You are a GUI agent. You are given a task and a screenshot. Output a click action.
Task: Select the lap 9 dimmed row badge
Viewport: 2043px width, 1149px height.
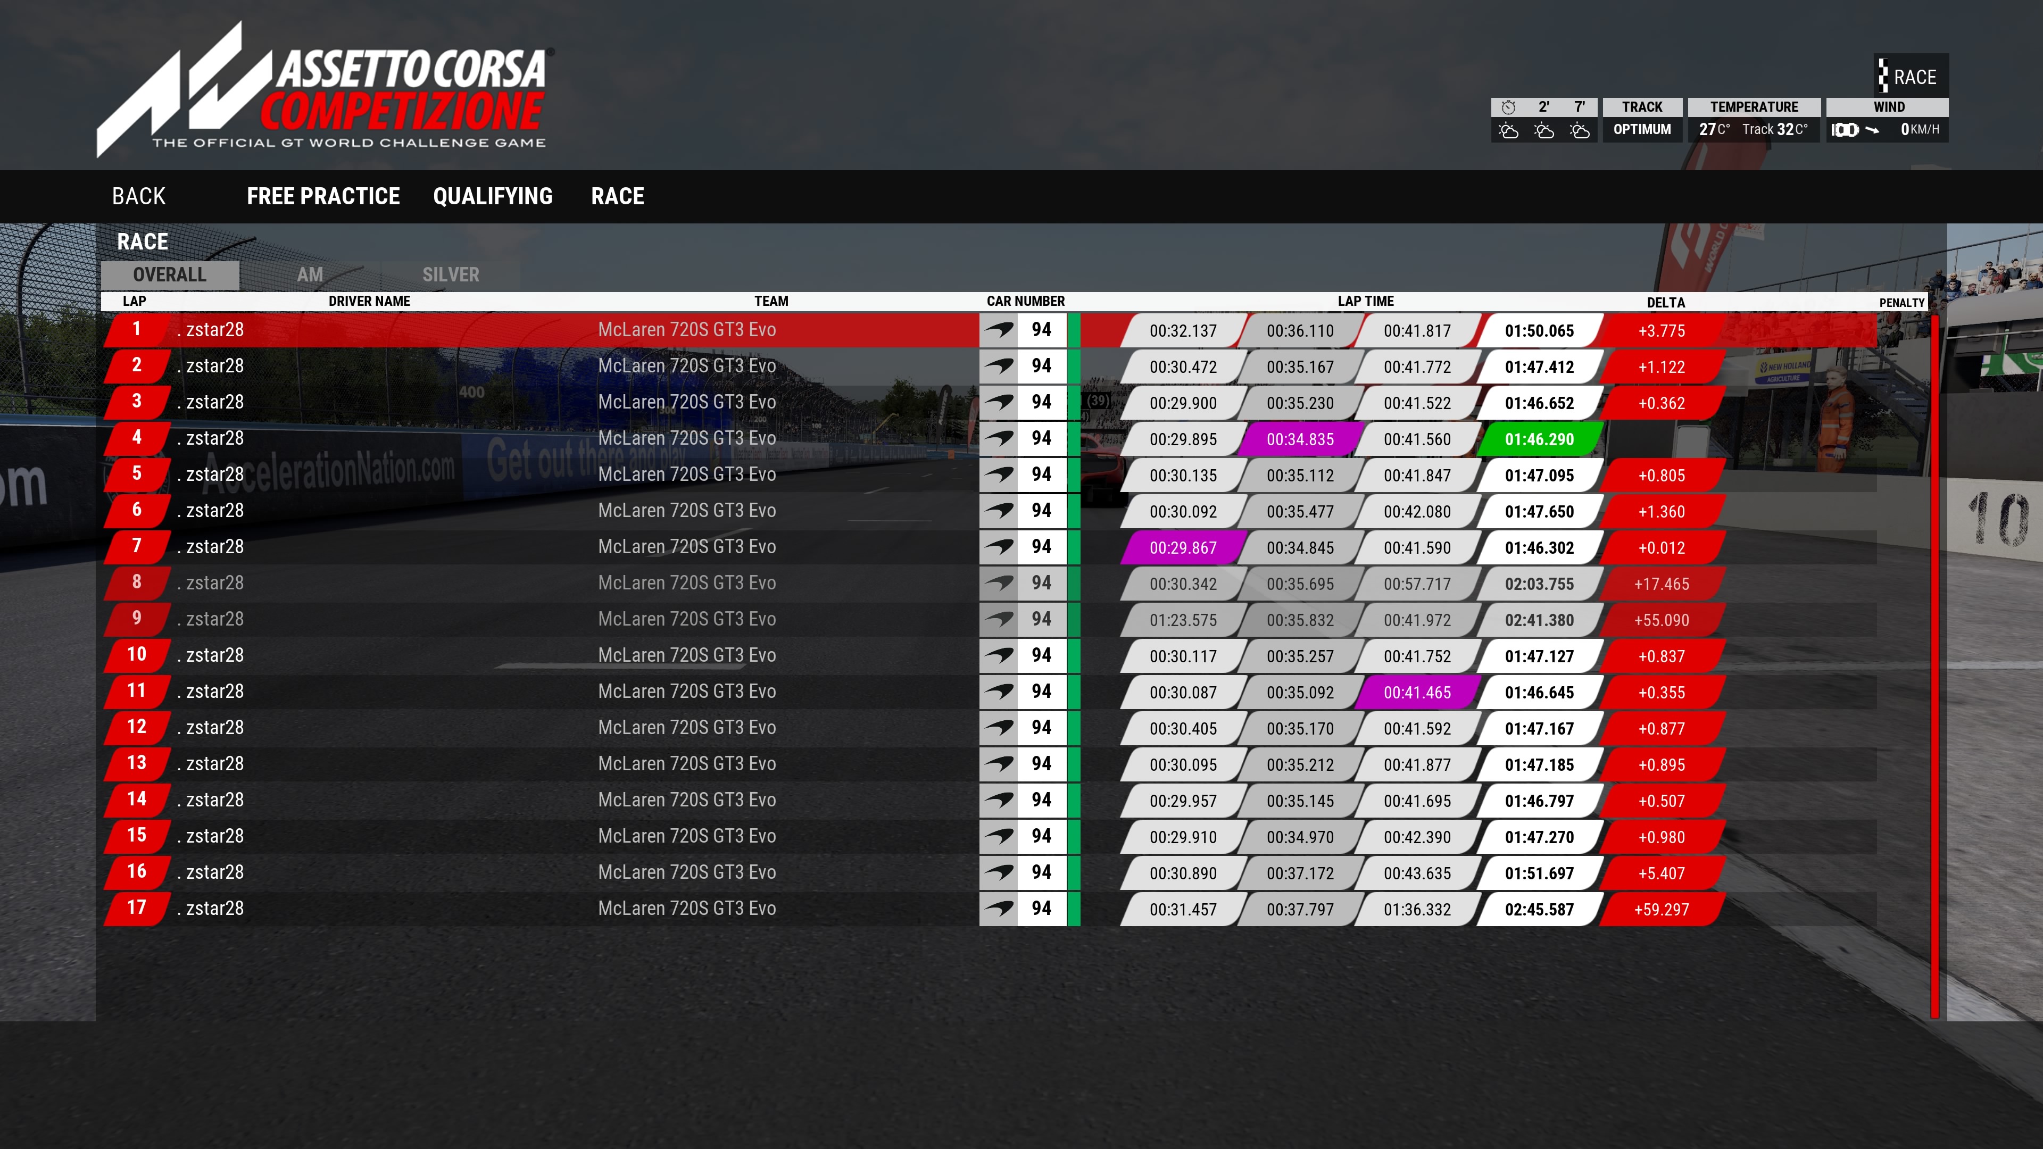[x=136, y=619]
